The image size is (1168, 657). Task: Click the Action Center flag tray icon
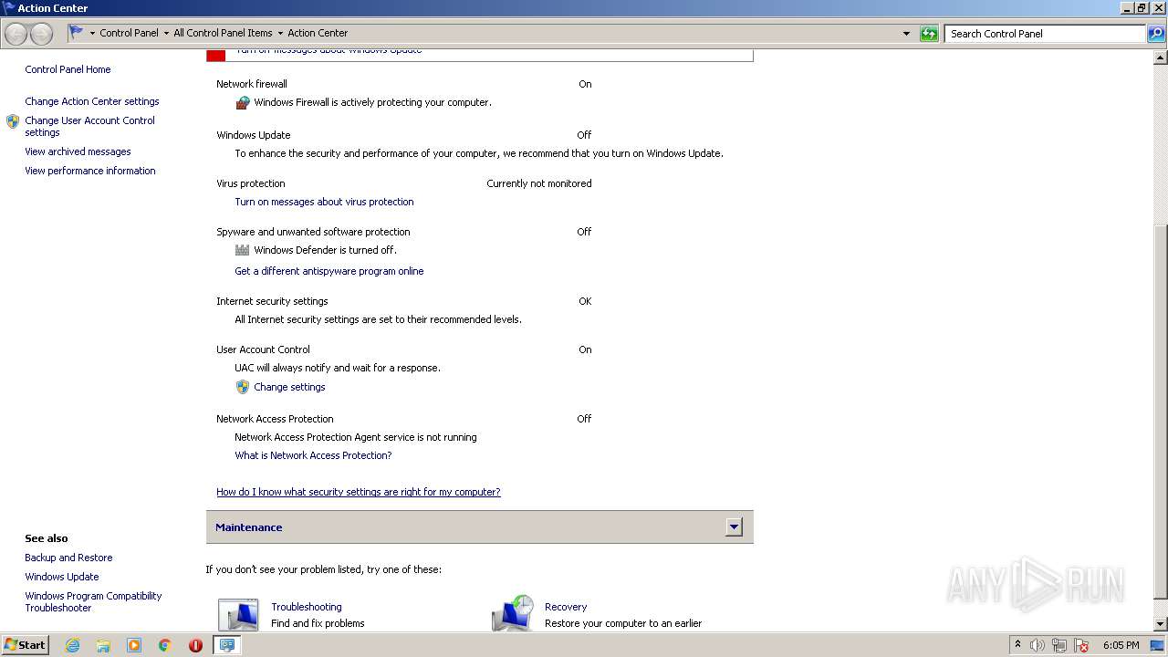tap(1081, 645)
